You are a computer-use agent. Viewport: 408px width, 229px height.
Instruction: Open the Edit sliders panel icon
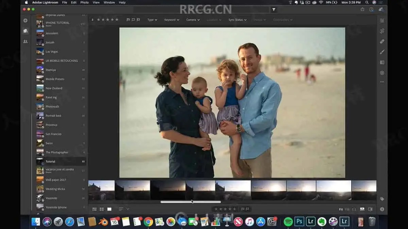[382, 20]
